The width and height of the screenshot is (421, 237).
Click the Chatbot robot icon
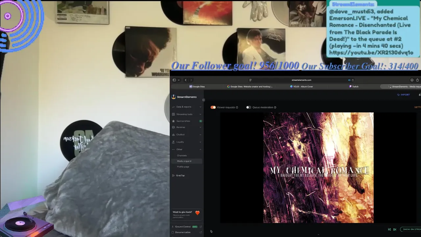pyautogui.click(x=173, y=135)
